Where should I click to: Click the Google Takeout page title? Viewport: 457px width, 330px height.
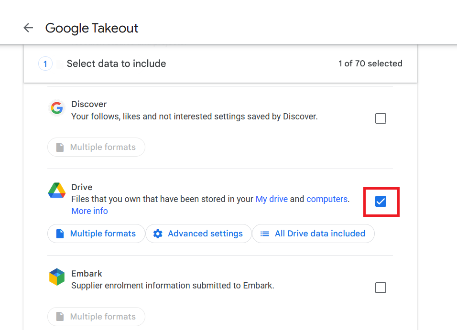(x=92, y=28)
